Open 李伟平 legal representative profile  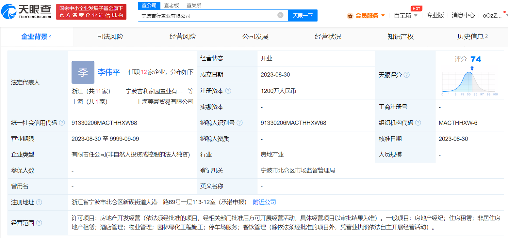point(109,72)
